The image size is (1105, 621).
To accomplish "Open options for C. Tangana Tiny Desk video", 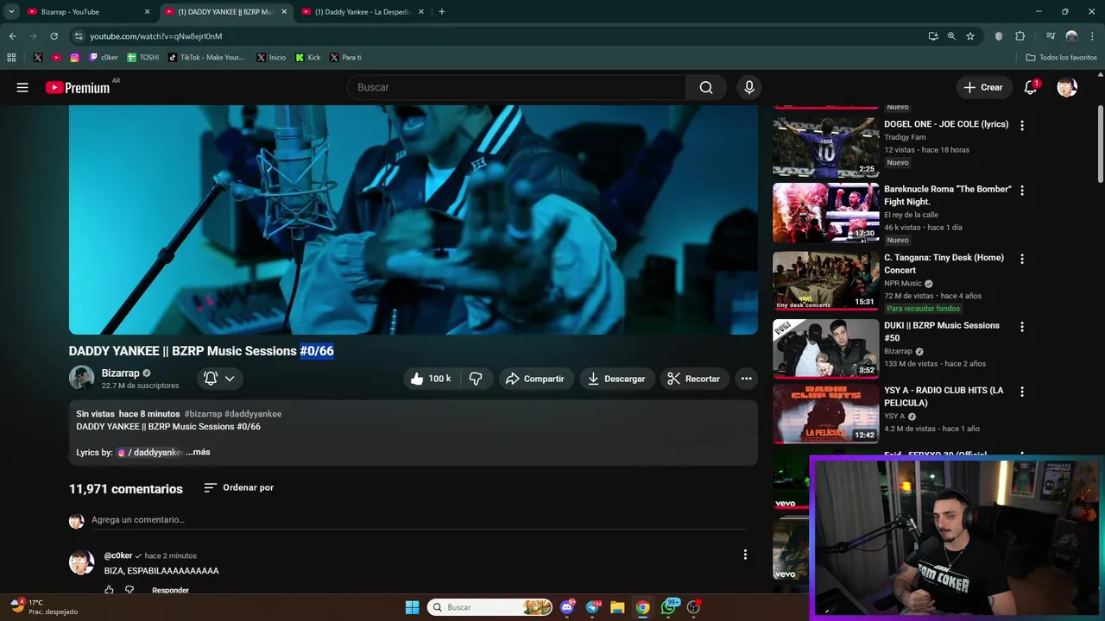I will coord(1022,259).
